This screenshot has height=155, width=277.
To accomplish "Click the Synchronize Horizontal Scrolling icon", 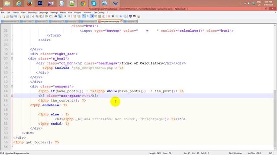I will click(x=78, y=16).
